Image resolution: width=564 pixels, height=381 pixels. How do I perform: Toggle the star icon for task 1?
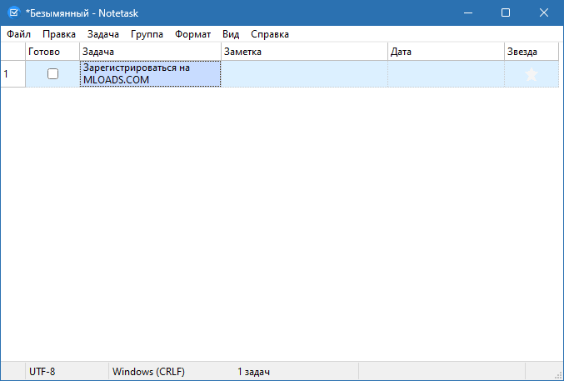[x=532, y=74]
